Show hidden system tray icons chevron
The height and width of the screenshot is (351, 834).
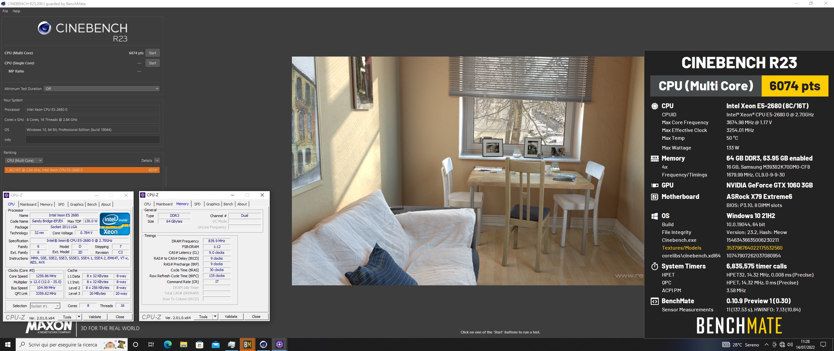766,344
